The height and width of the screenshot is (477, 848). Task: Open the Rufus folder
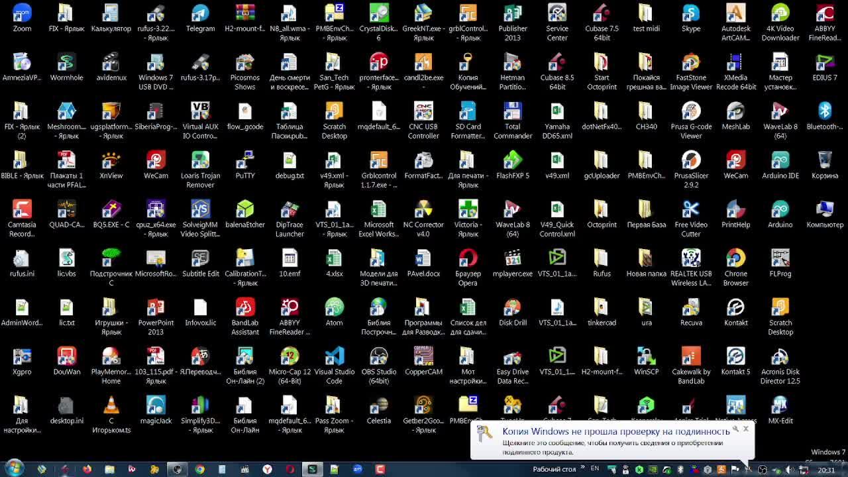(602, 263)
